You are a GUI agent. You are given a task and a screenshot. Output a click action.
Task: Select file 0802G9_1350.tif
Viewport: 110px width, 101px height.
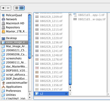[x=51, y=68]
